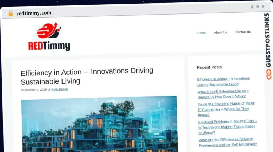The width and height of the screenshot is (273, 152).
Task: Open the About Us menu item
Action: 220,32
